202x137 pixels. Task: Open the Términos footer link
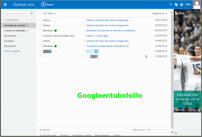pyautogui.click(x=64, y=135)
